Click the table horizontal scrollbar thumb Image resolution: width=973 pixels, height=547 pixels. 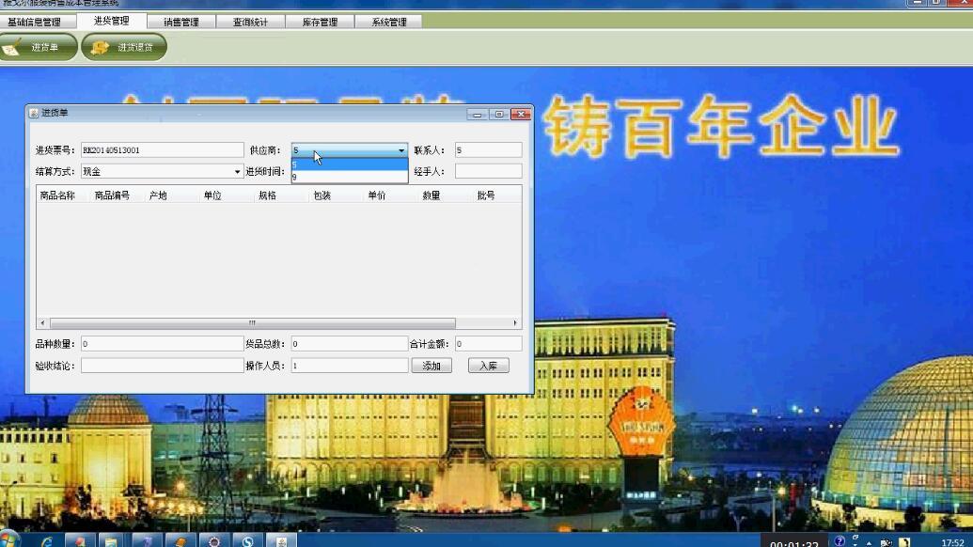pyautogui.click(x=253, y=323)
